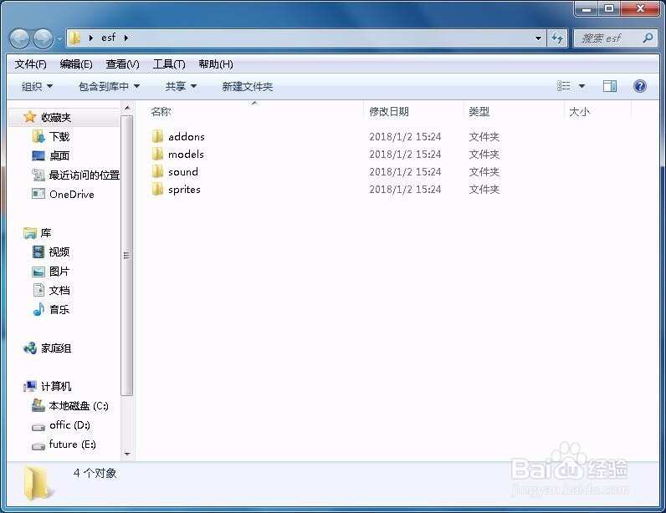Open the 文档 library
The height and width of the screenshot is (513, 666).
tap(59, 290)
